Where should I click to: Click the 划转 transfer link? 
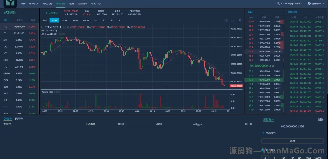[321, 120]
